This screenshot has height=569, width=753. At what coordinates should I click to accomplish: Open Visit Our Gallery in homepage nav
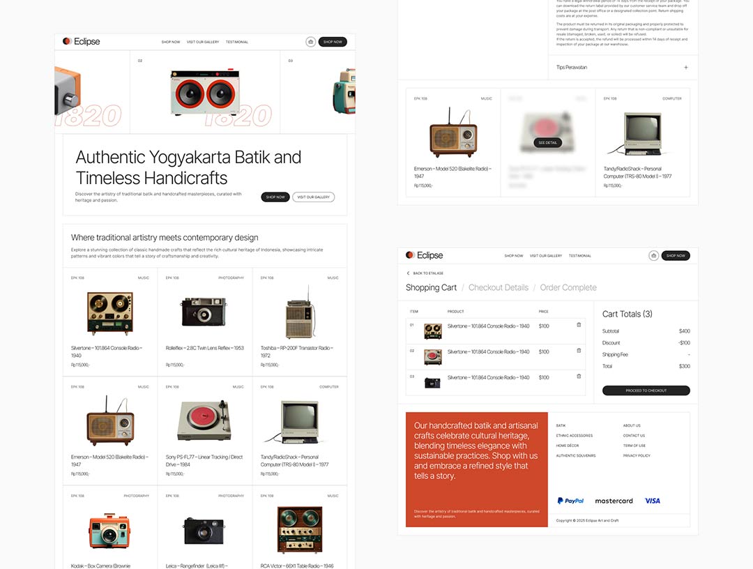203,42
